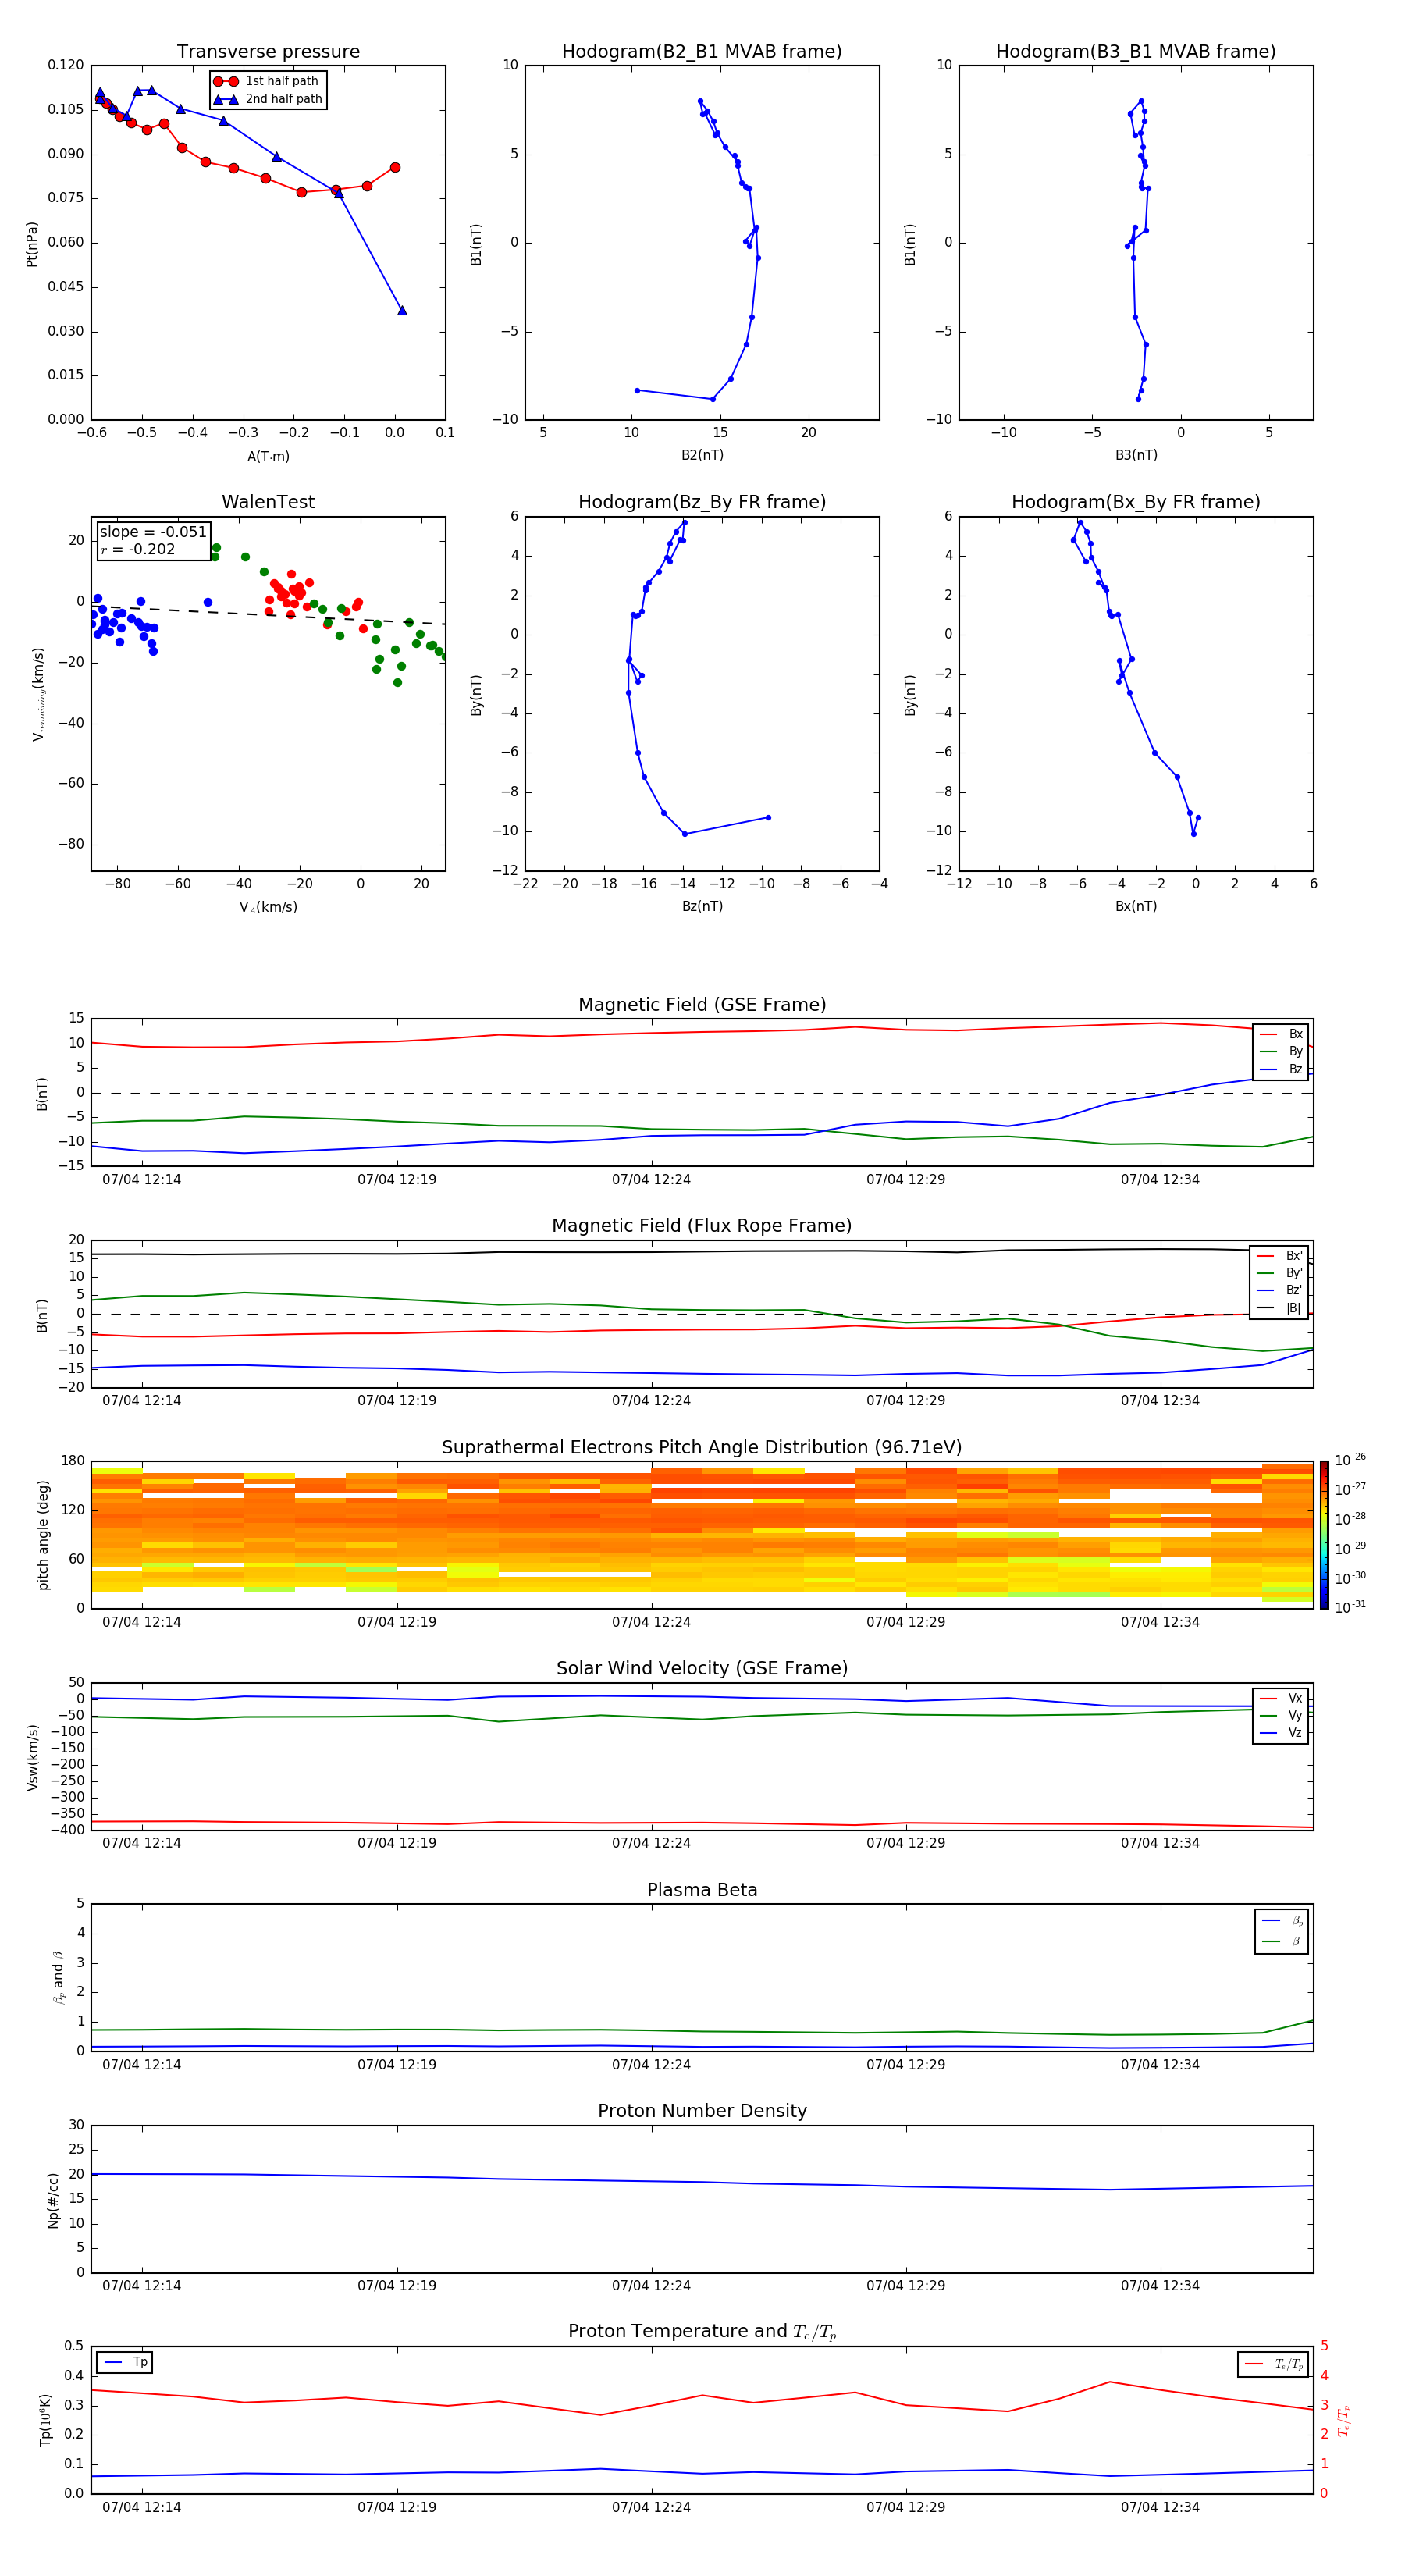Select the Vx velocity legend entry
The image size is (1405, 2576).
coord(1281,1698)
